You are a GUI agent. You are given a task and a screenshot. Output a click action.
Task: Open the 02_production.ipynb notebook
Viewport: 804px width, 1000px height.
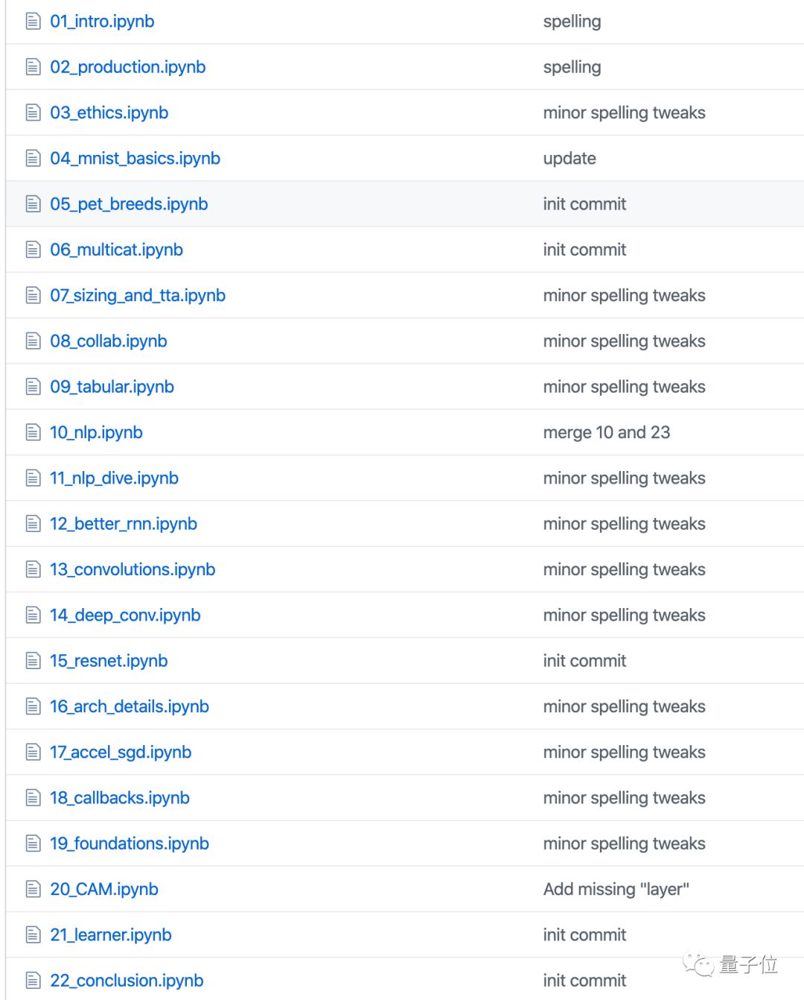(127, 67)
